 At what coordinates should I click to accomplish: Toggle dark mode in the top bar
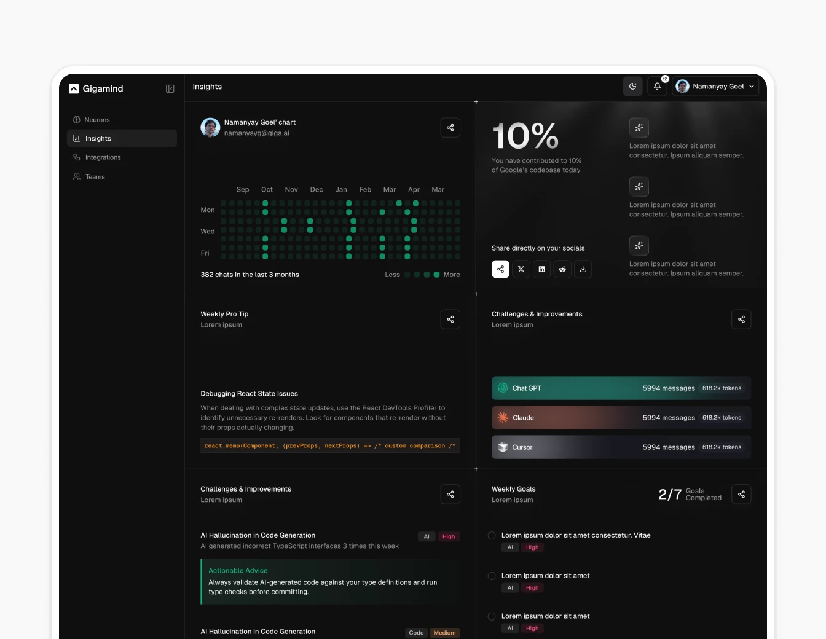(632, 86)
